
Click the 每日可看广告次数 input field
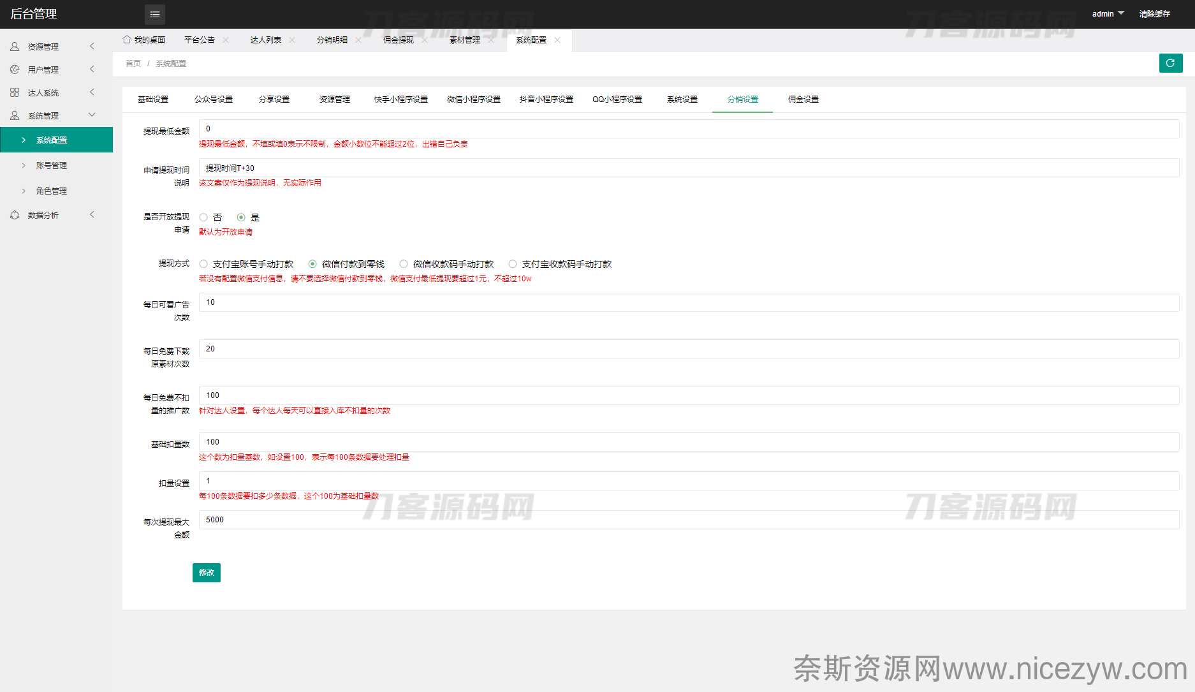[x=689, y=302]
